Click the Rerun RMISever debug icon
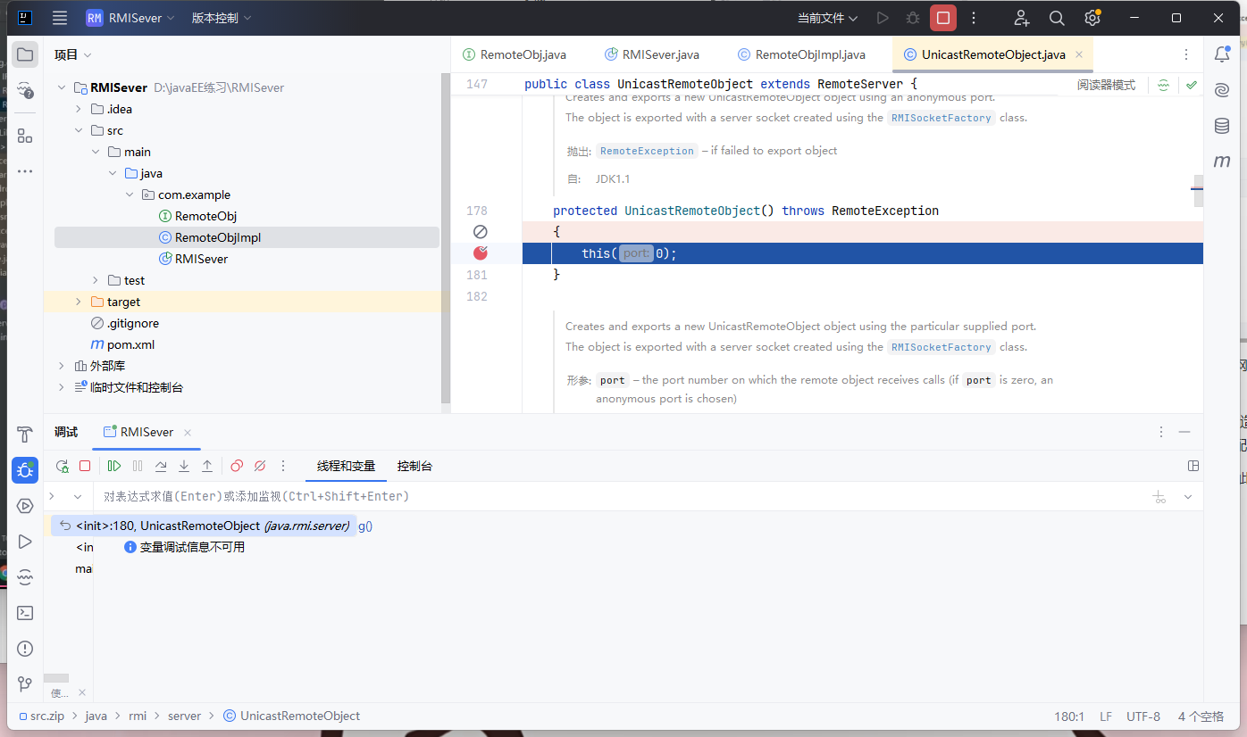The height and width of the screenshot is (737, 1247). click(62, 466)
